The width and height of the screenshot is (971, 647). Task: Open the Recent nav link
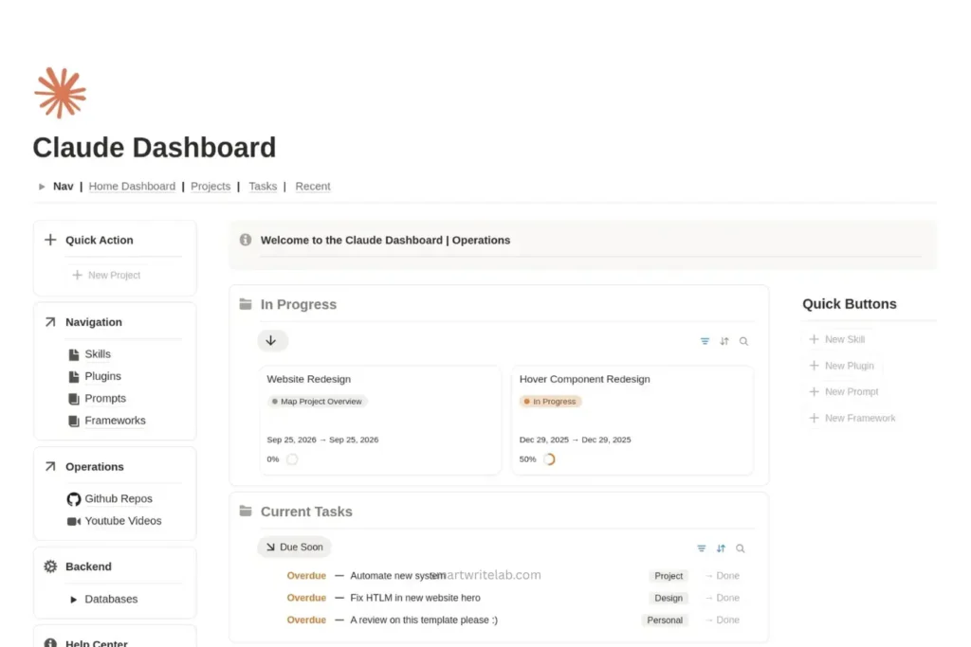pos(313,187)
